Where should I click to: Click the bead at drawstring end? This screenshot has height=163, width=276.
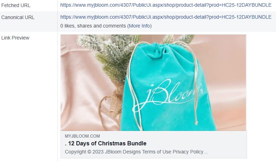[196, 123]
